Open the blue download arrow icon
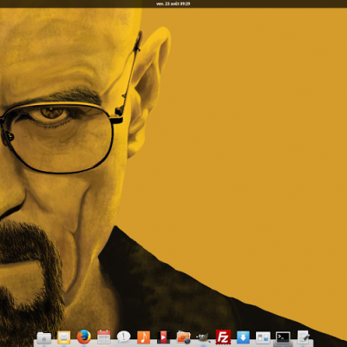347x347 pixels. (243, 337)
